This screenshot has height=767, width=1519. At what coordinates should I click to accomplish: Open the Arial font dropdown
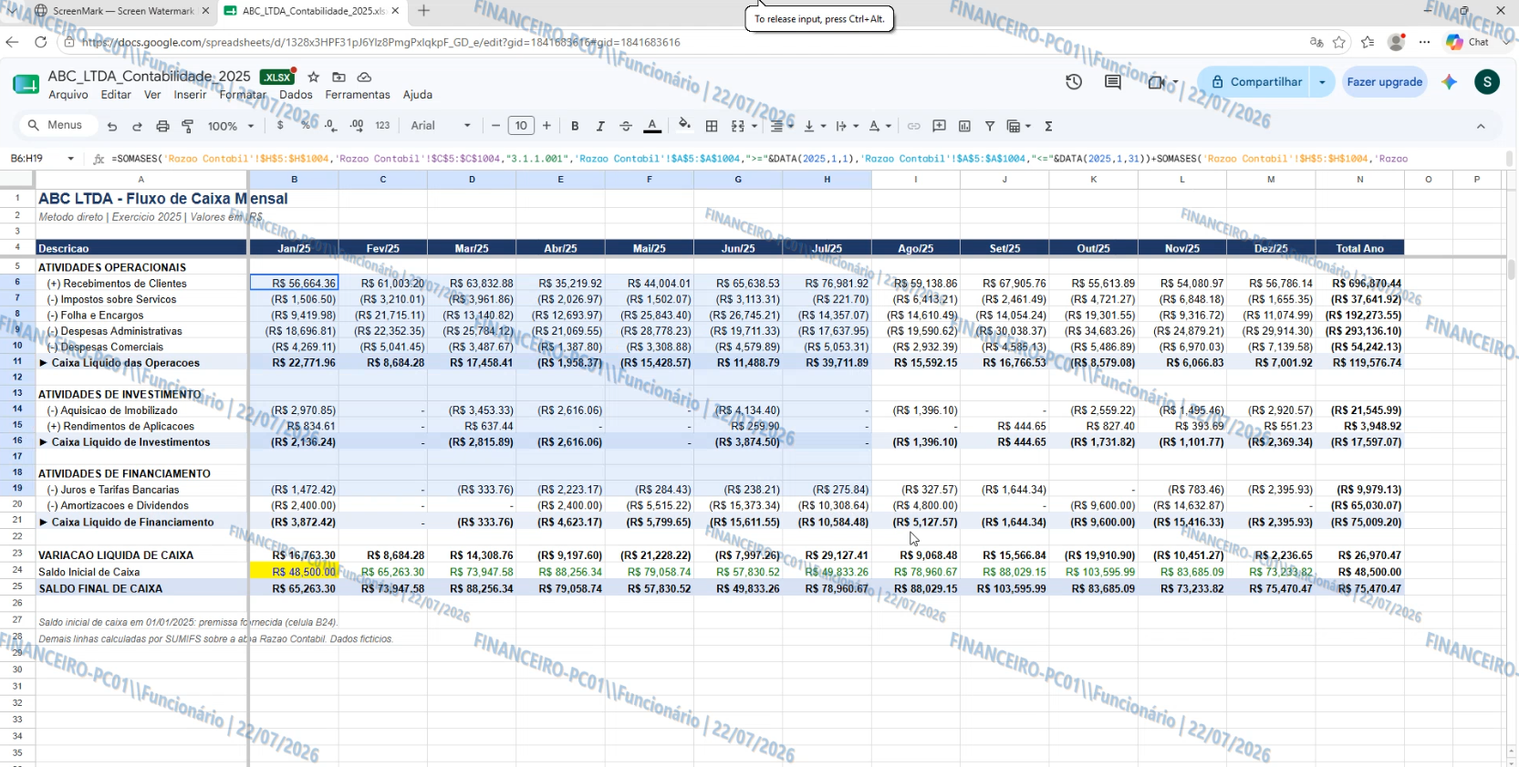(441, 126)
